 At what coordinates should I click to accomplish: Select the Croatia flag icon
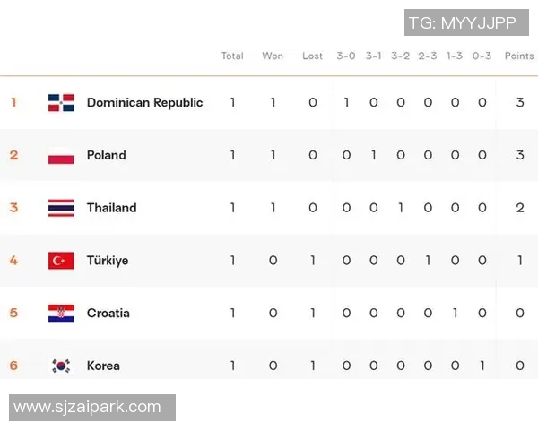point(61,313)
